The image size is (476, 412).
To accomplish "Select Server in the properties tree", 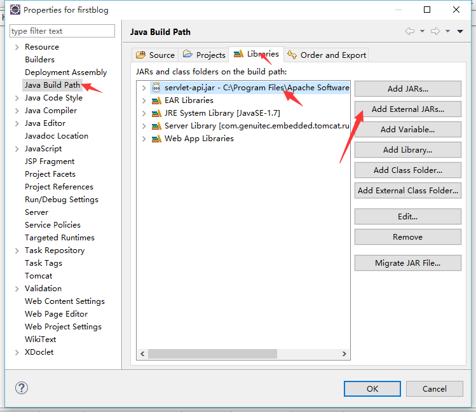I will click(36, 212).
